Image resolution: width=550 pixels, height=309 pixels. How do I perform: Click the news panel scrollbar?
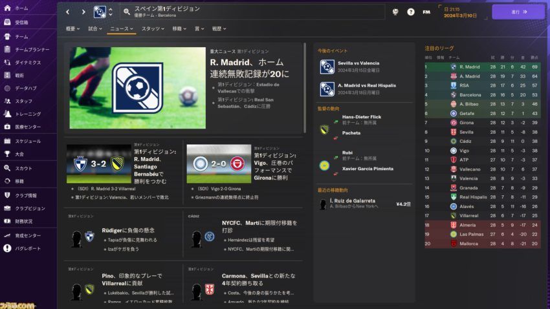click(x=305, y=88)
